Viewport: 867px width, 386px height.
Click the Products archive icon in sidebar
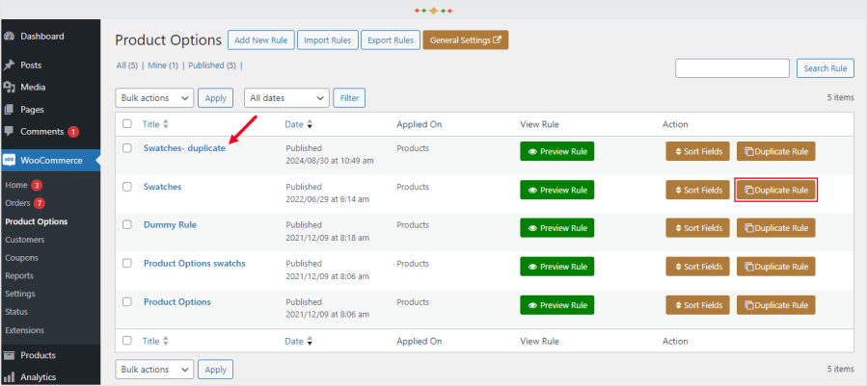(9, 355)
